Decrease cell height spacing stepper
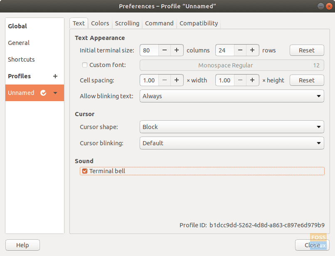Viewport: 335px width, 256px height. 240,80
